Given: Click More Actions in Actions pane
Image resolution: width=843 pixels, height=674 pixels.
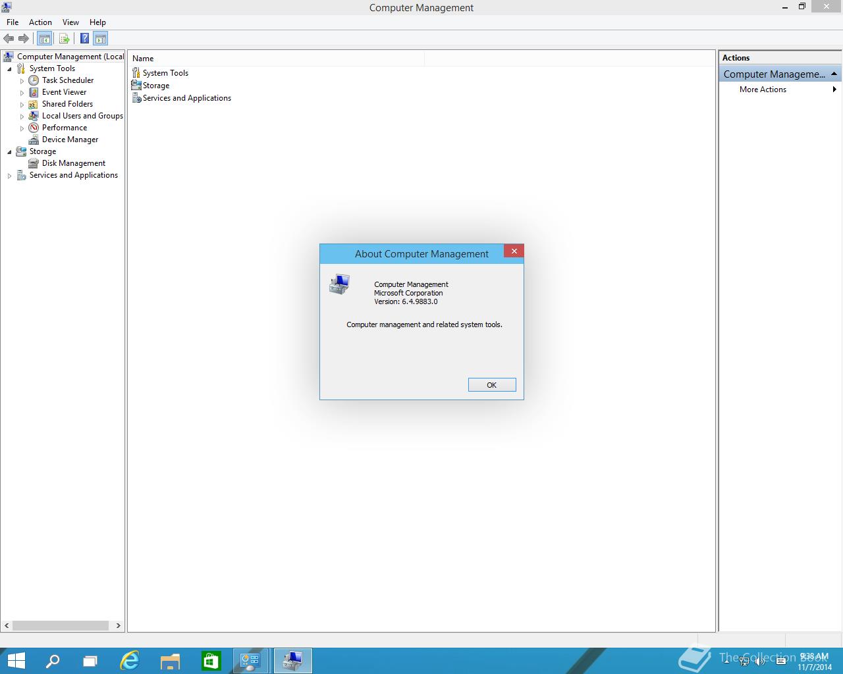Looking at the screenshot, I should (763, 90).
